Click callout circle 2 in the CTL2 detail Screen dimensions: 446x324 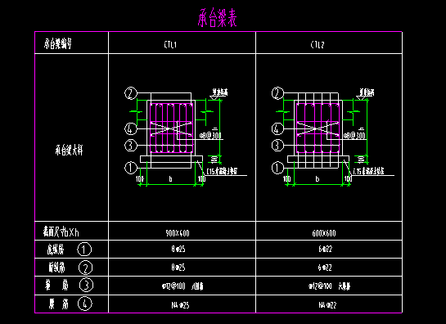pyautogui.click(x=277, y=93)
